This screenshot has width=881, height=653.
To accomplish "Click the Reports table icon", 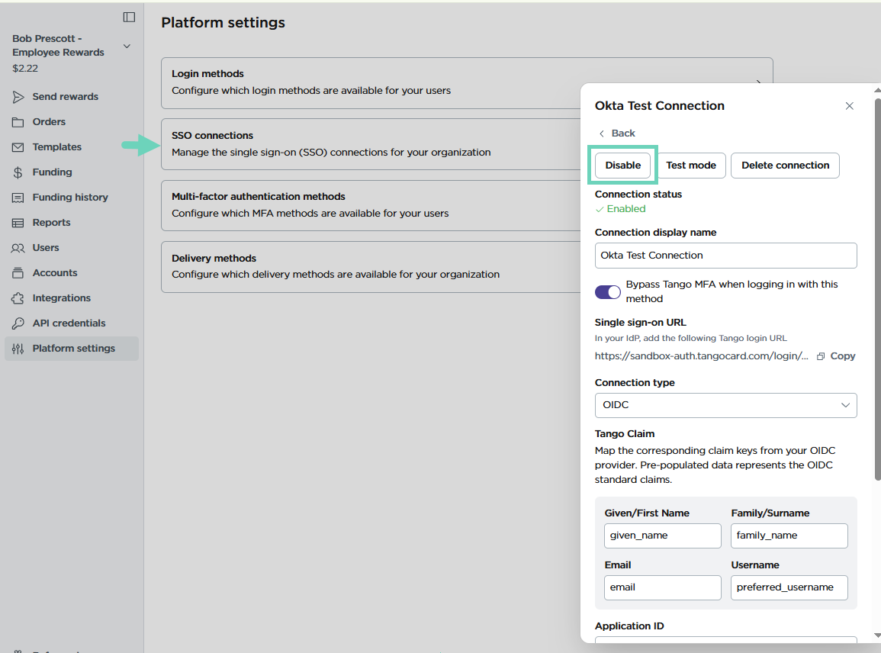I will coord(18,223).
